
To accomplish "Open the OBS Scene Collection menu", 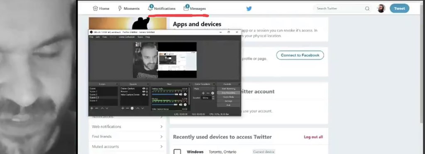I will tap(126, 37).
